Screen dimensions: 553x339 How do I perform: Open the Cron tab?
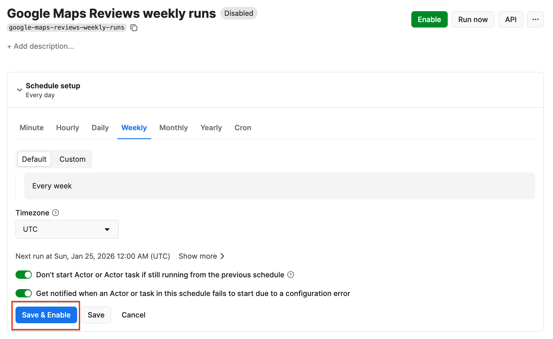243,128
